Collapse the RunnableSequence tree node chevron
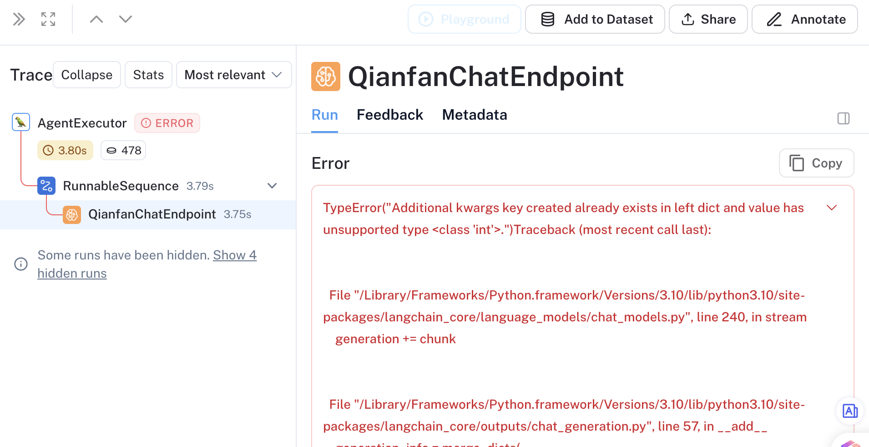This screenshot has width=869, height=447. tap(272, 186)
